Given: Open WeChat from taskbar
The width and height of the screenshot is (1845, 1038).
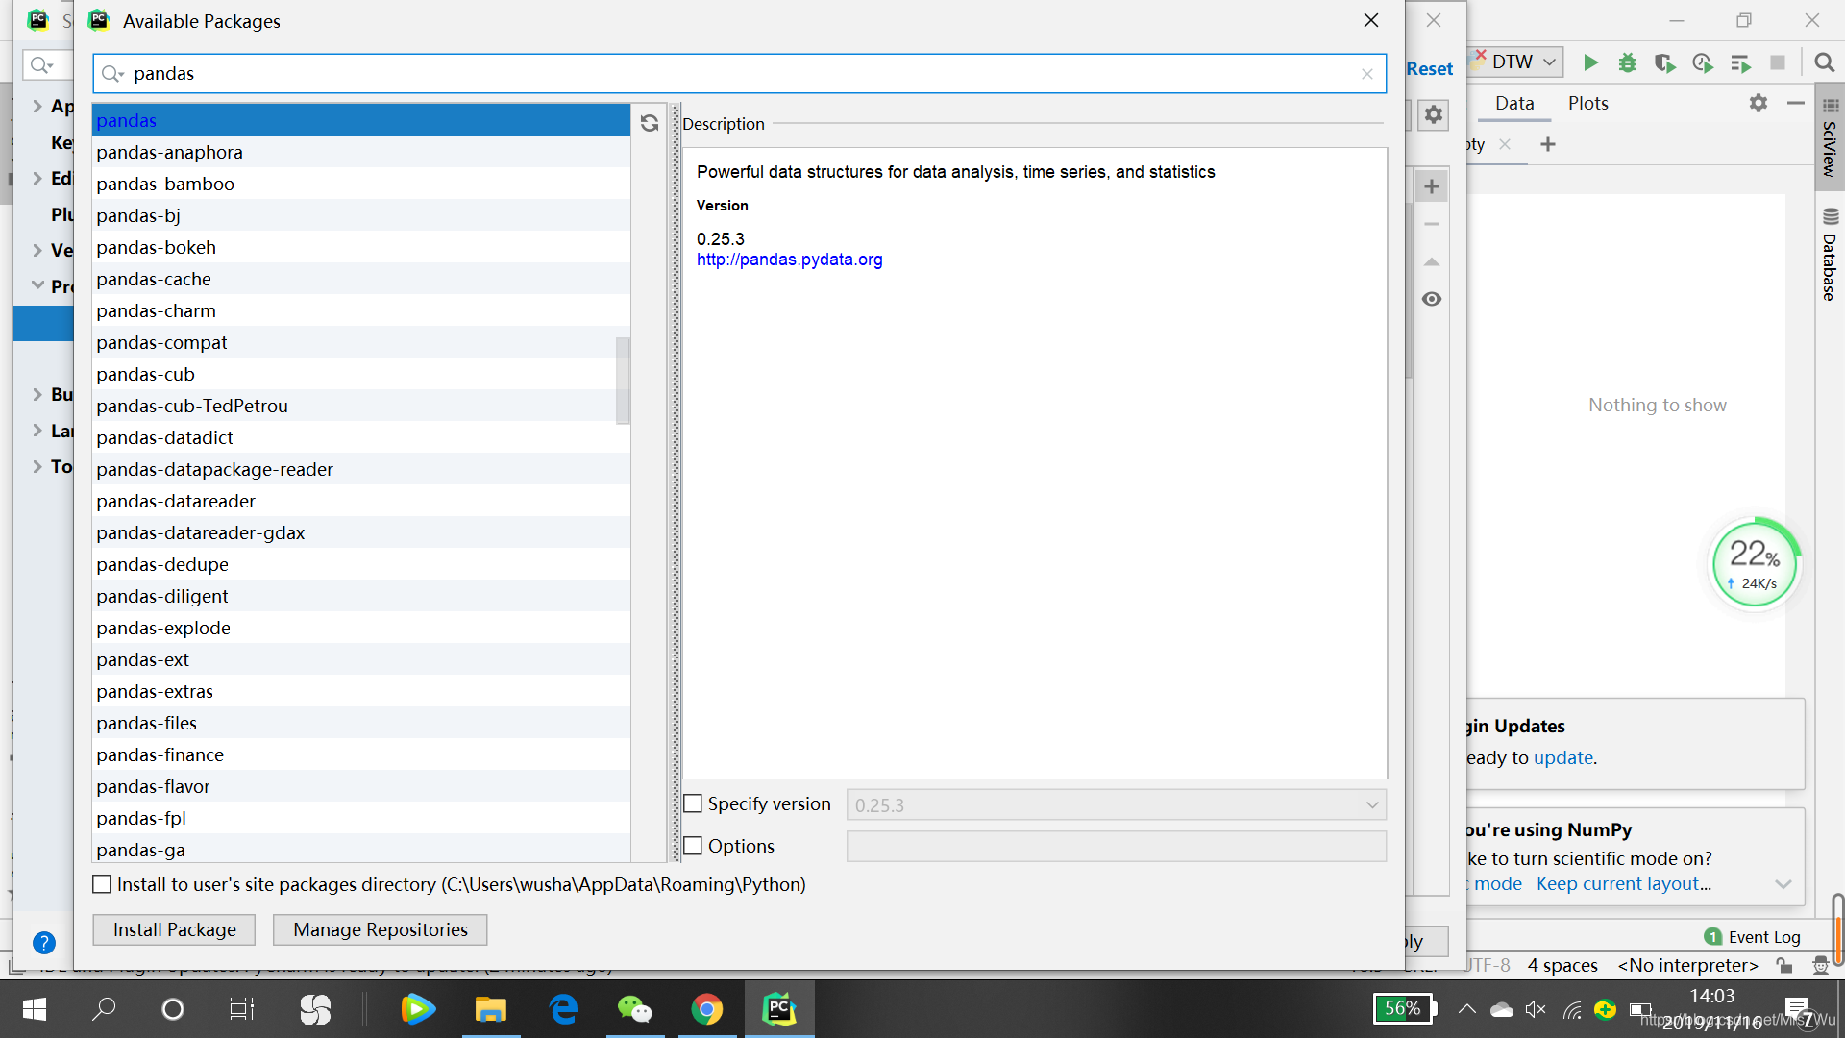Looking at the screenshot, I should tap(634, 1009).
